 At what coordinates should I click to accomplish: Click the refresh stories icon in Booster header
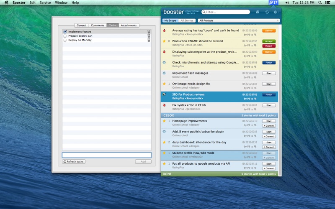[267, 12]
